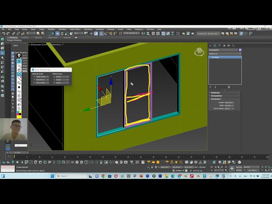
Task: Click the Undo arrow in the main toolbar
Action: tap(3, 34)
